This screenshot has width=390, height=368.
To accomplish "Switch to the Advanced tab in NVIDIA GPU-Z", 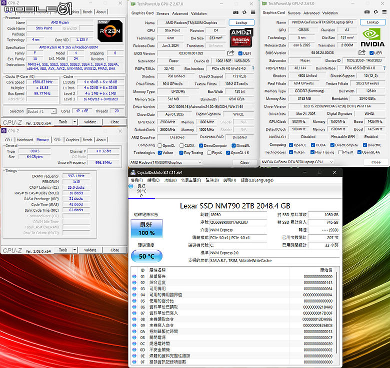I will tap(311, 13).
